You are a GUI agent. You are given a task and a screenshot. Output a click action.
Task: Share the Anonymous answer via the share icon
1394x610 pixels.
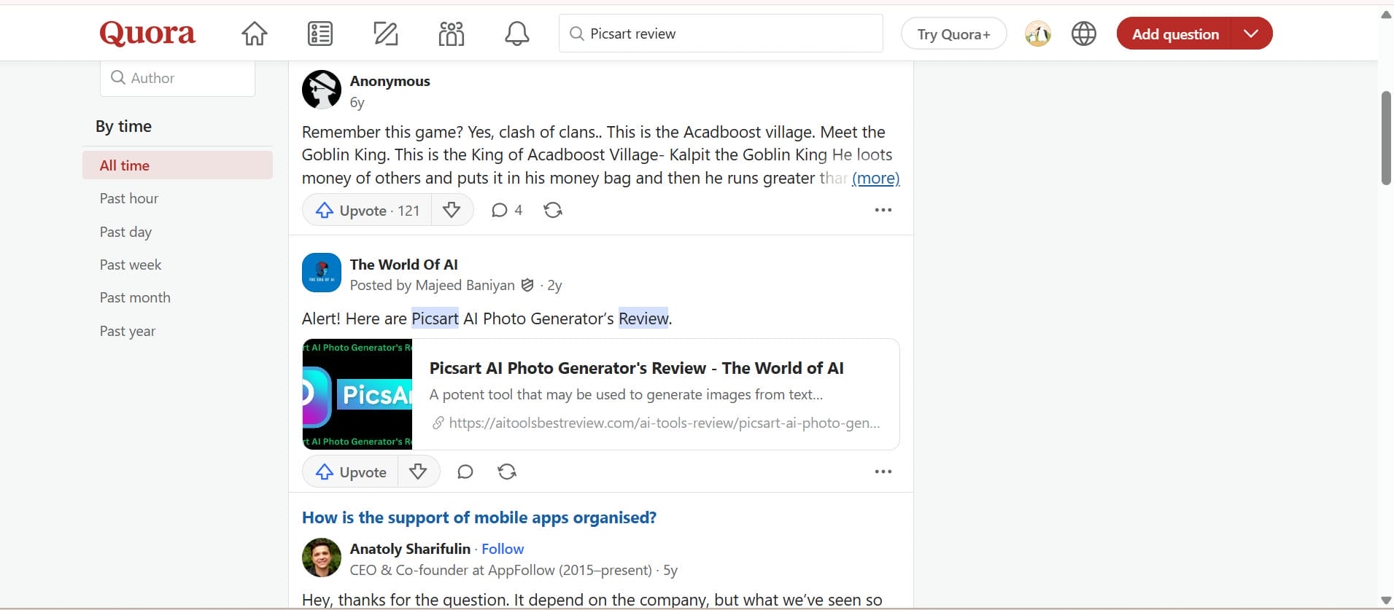(553, 210)
